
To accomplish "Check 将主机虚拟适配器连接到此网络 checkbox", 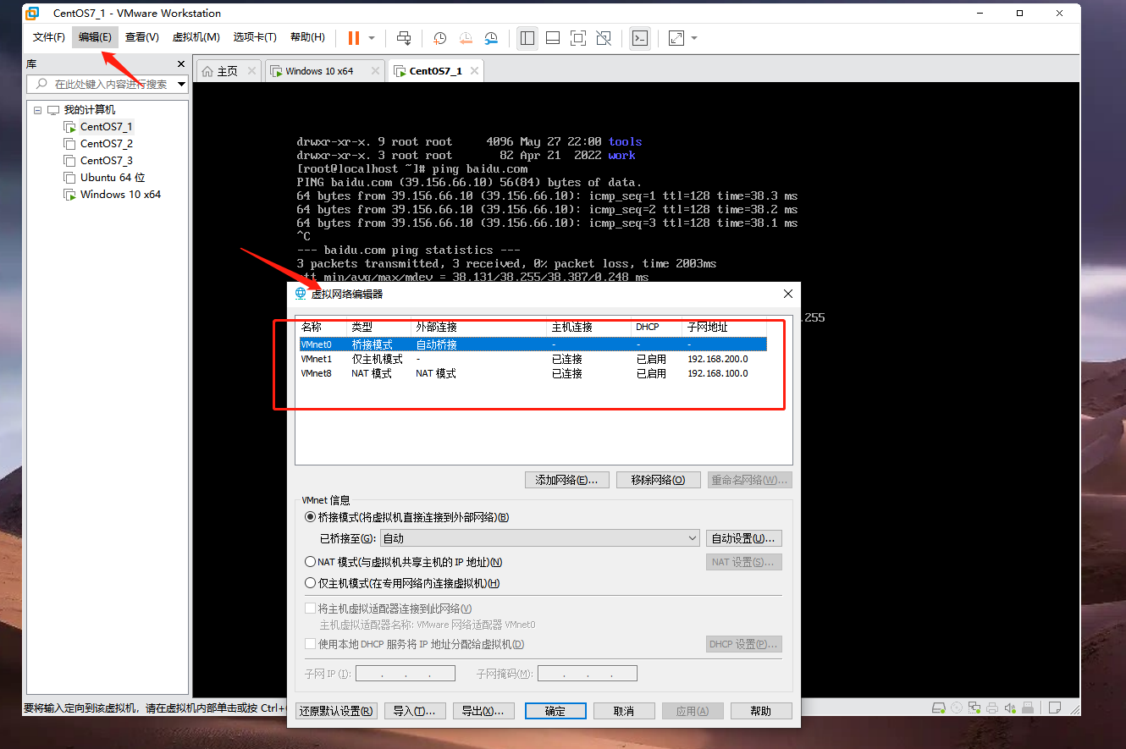I will click(x=310, y=609).
